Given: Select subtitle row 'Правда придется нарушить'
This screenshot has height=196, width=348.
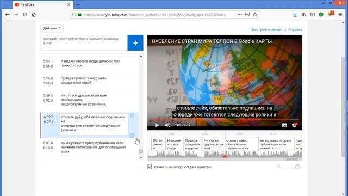Looking at the screenshot, I should click(90, 82).
